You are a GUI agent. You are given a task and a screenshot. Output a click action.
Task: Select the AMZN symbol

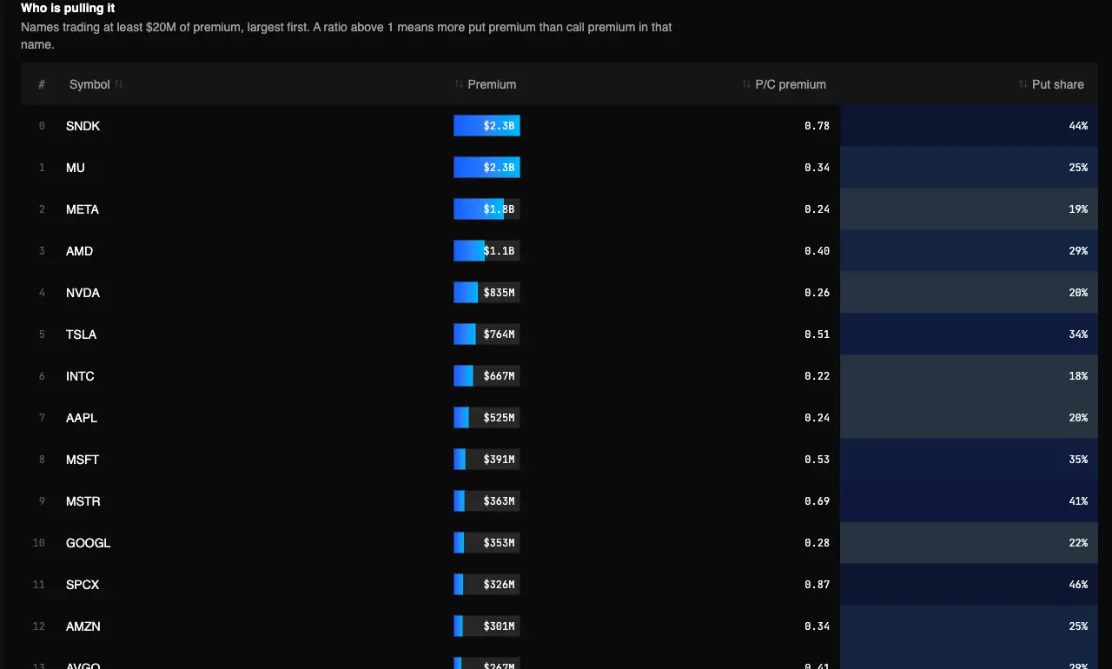(83, 626)
